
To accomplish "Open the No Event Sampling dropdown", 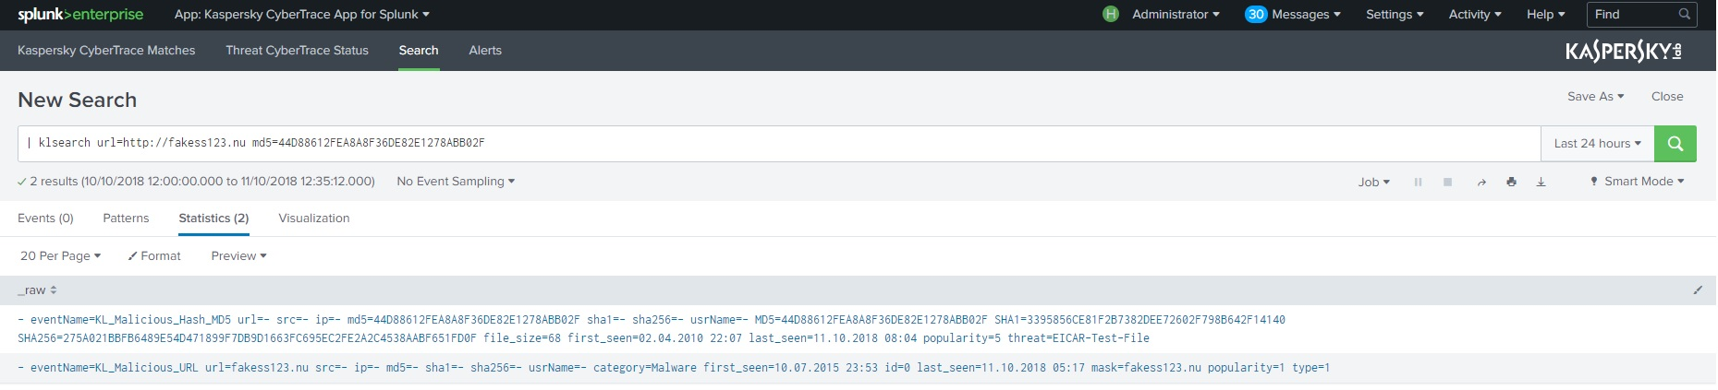I will [x=456, y=182].
